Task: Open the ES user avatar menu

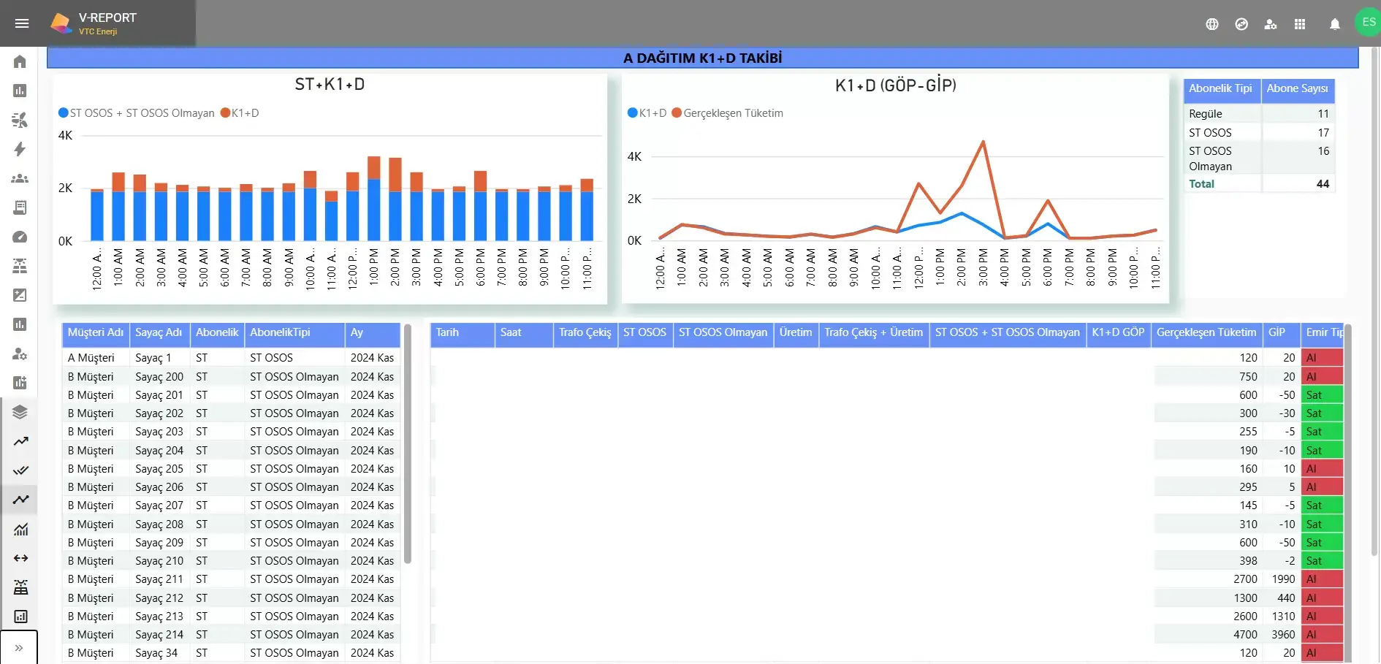Action: (1368, 23)
